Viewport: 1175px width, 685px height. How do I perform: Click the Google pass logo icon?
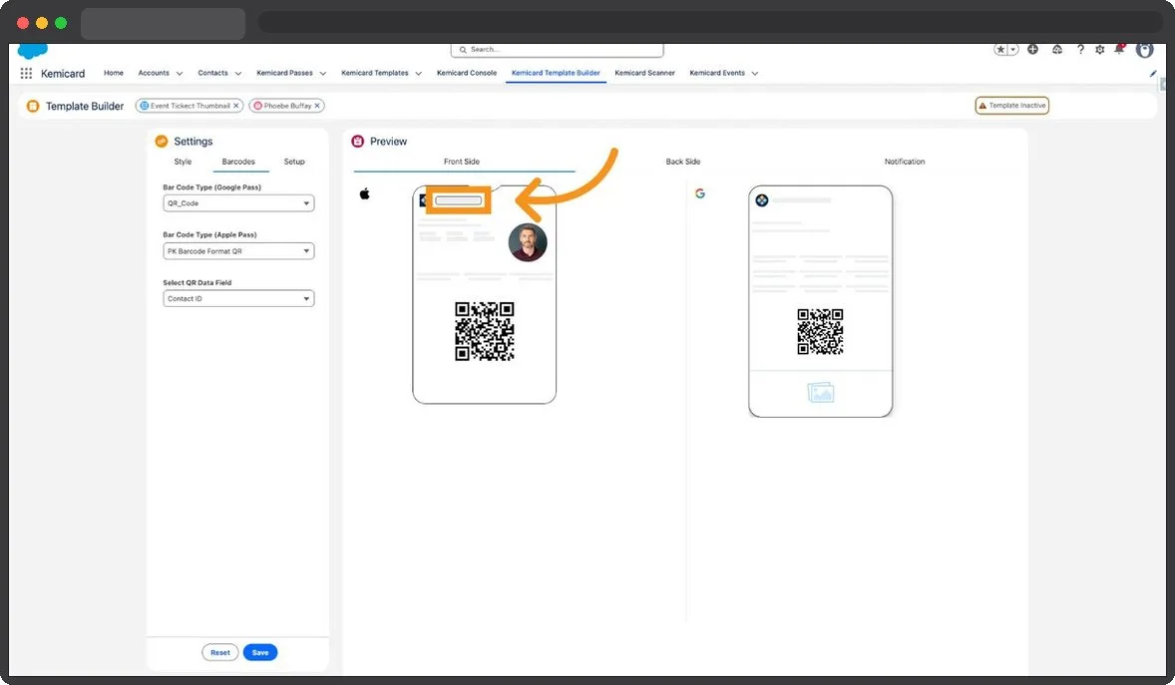(x=761, y=200)
